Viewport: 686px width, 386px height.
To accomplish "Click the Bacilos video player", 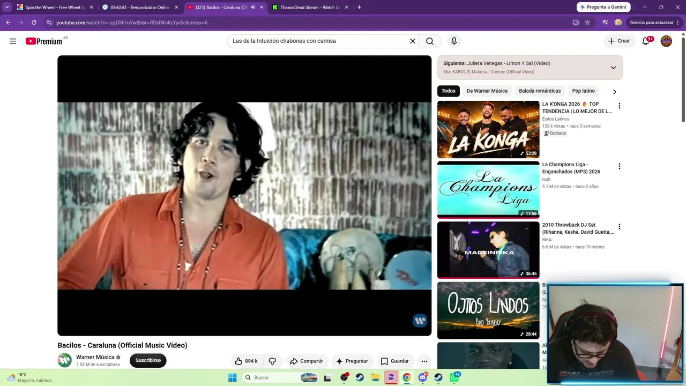I will 244,196.
